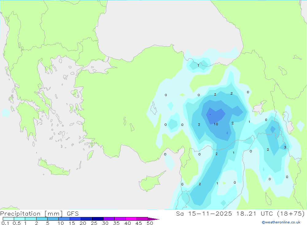Click the 0.1–0.5 mm legend color swatch
The width and height of the screenshot is (307, 225).
[8, 219]
